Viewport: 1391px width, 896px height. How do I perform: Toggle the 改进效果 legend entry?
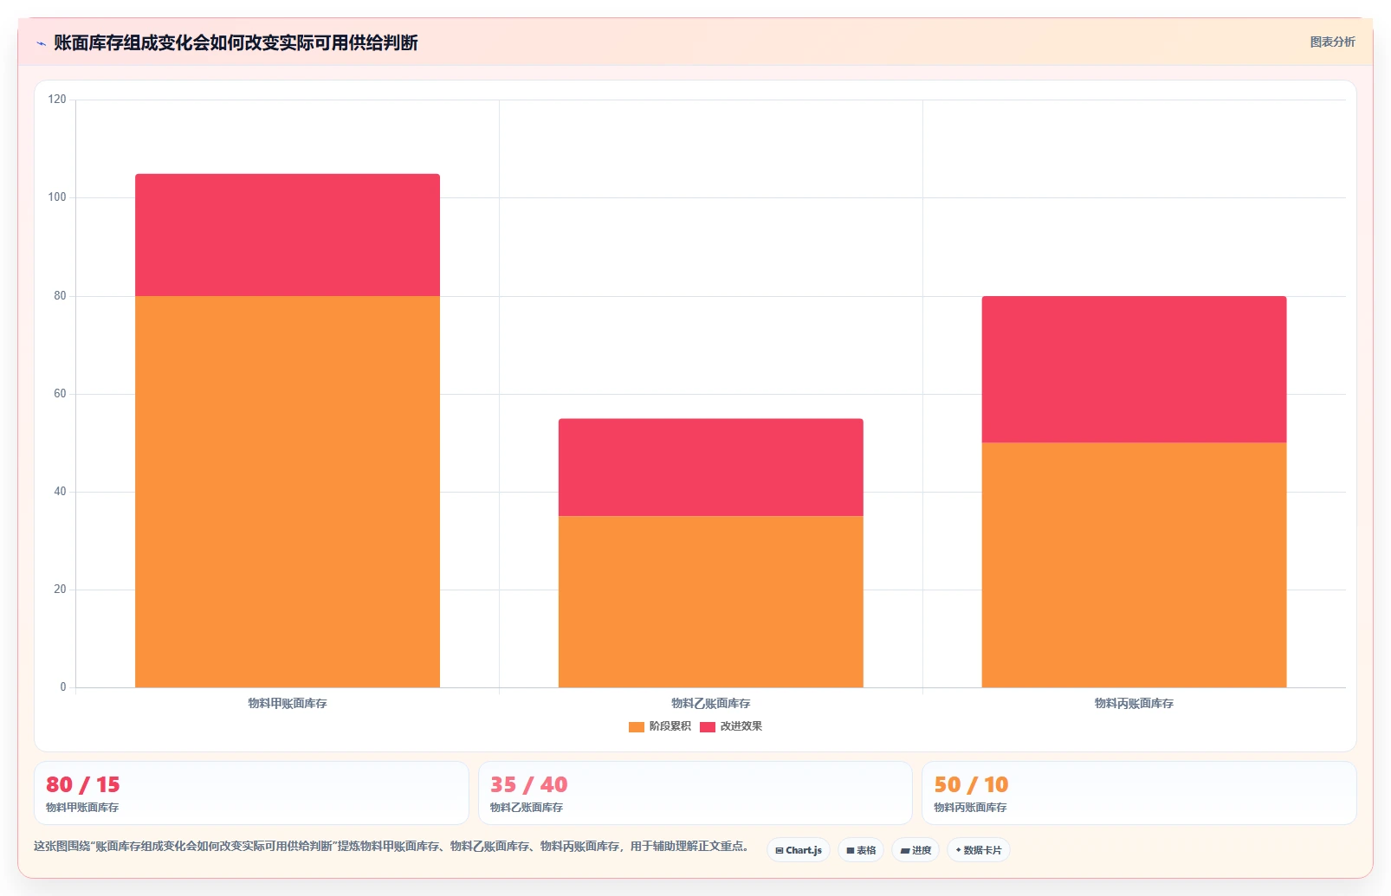pyautogui.click(x=731, y=726)
